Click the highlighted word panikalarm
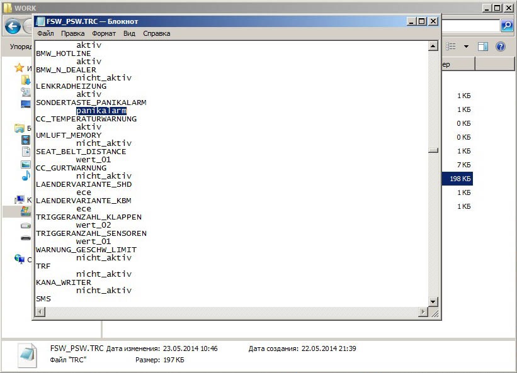 coord(101,111)
